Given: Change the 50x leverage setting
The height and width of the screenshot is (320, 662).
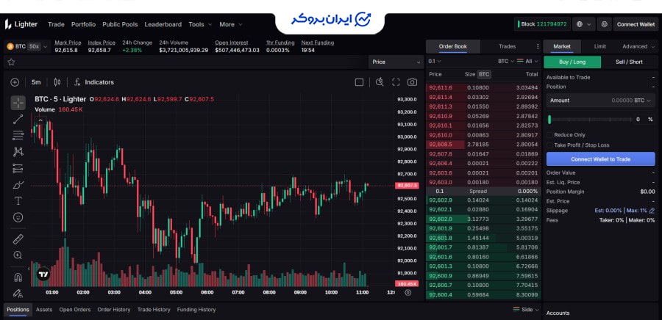Looking at the screenshot, I should 34,46.
